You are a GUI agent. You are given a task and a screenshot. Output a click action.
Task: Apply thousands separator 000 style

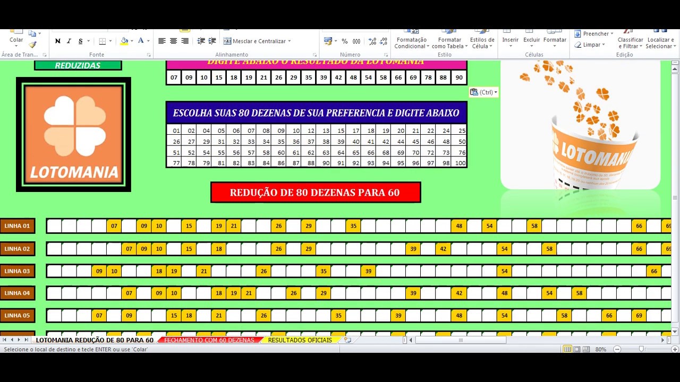[x=356, y=41]
